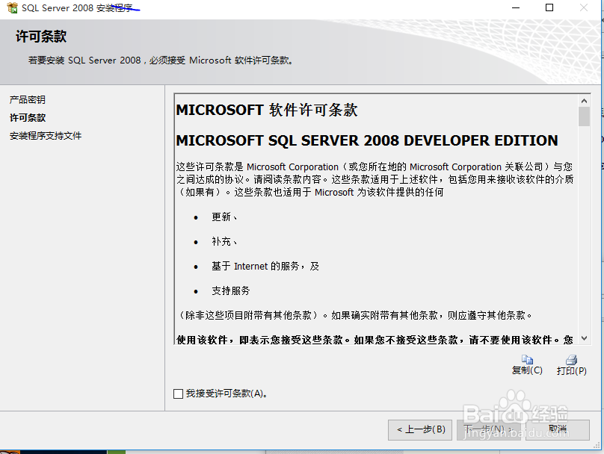Image resolution: width=604 pixels, height=454 pixels.
Task: Print the license terms via 打印(P)
Action: (570, 369)
